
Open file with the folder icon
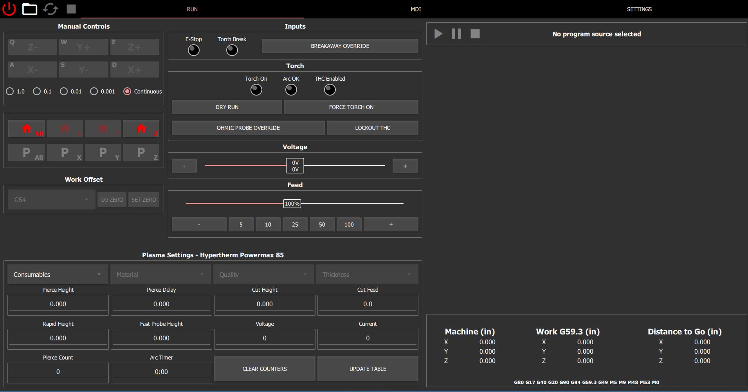click(x=30, y=9)
